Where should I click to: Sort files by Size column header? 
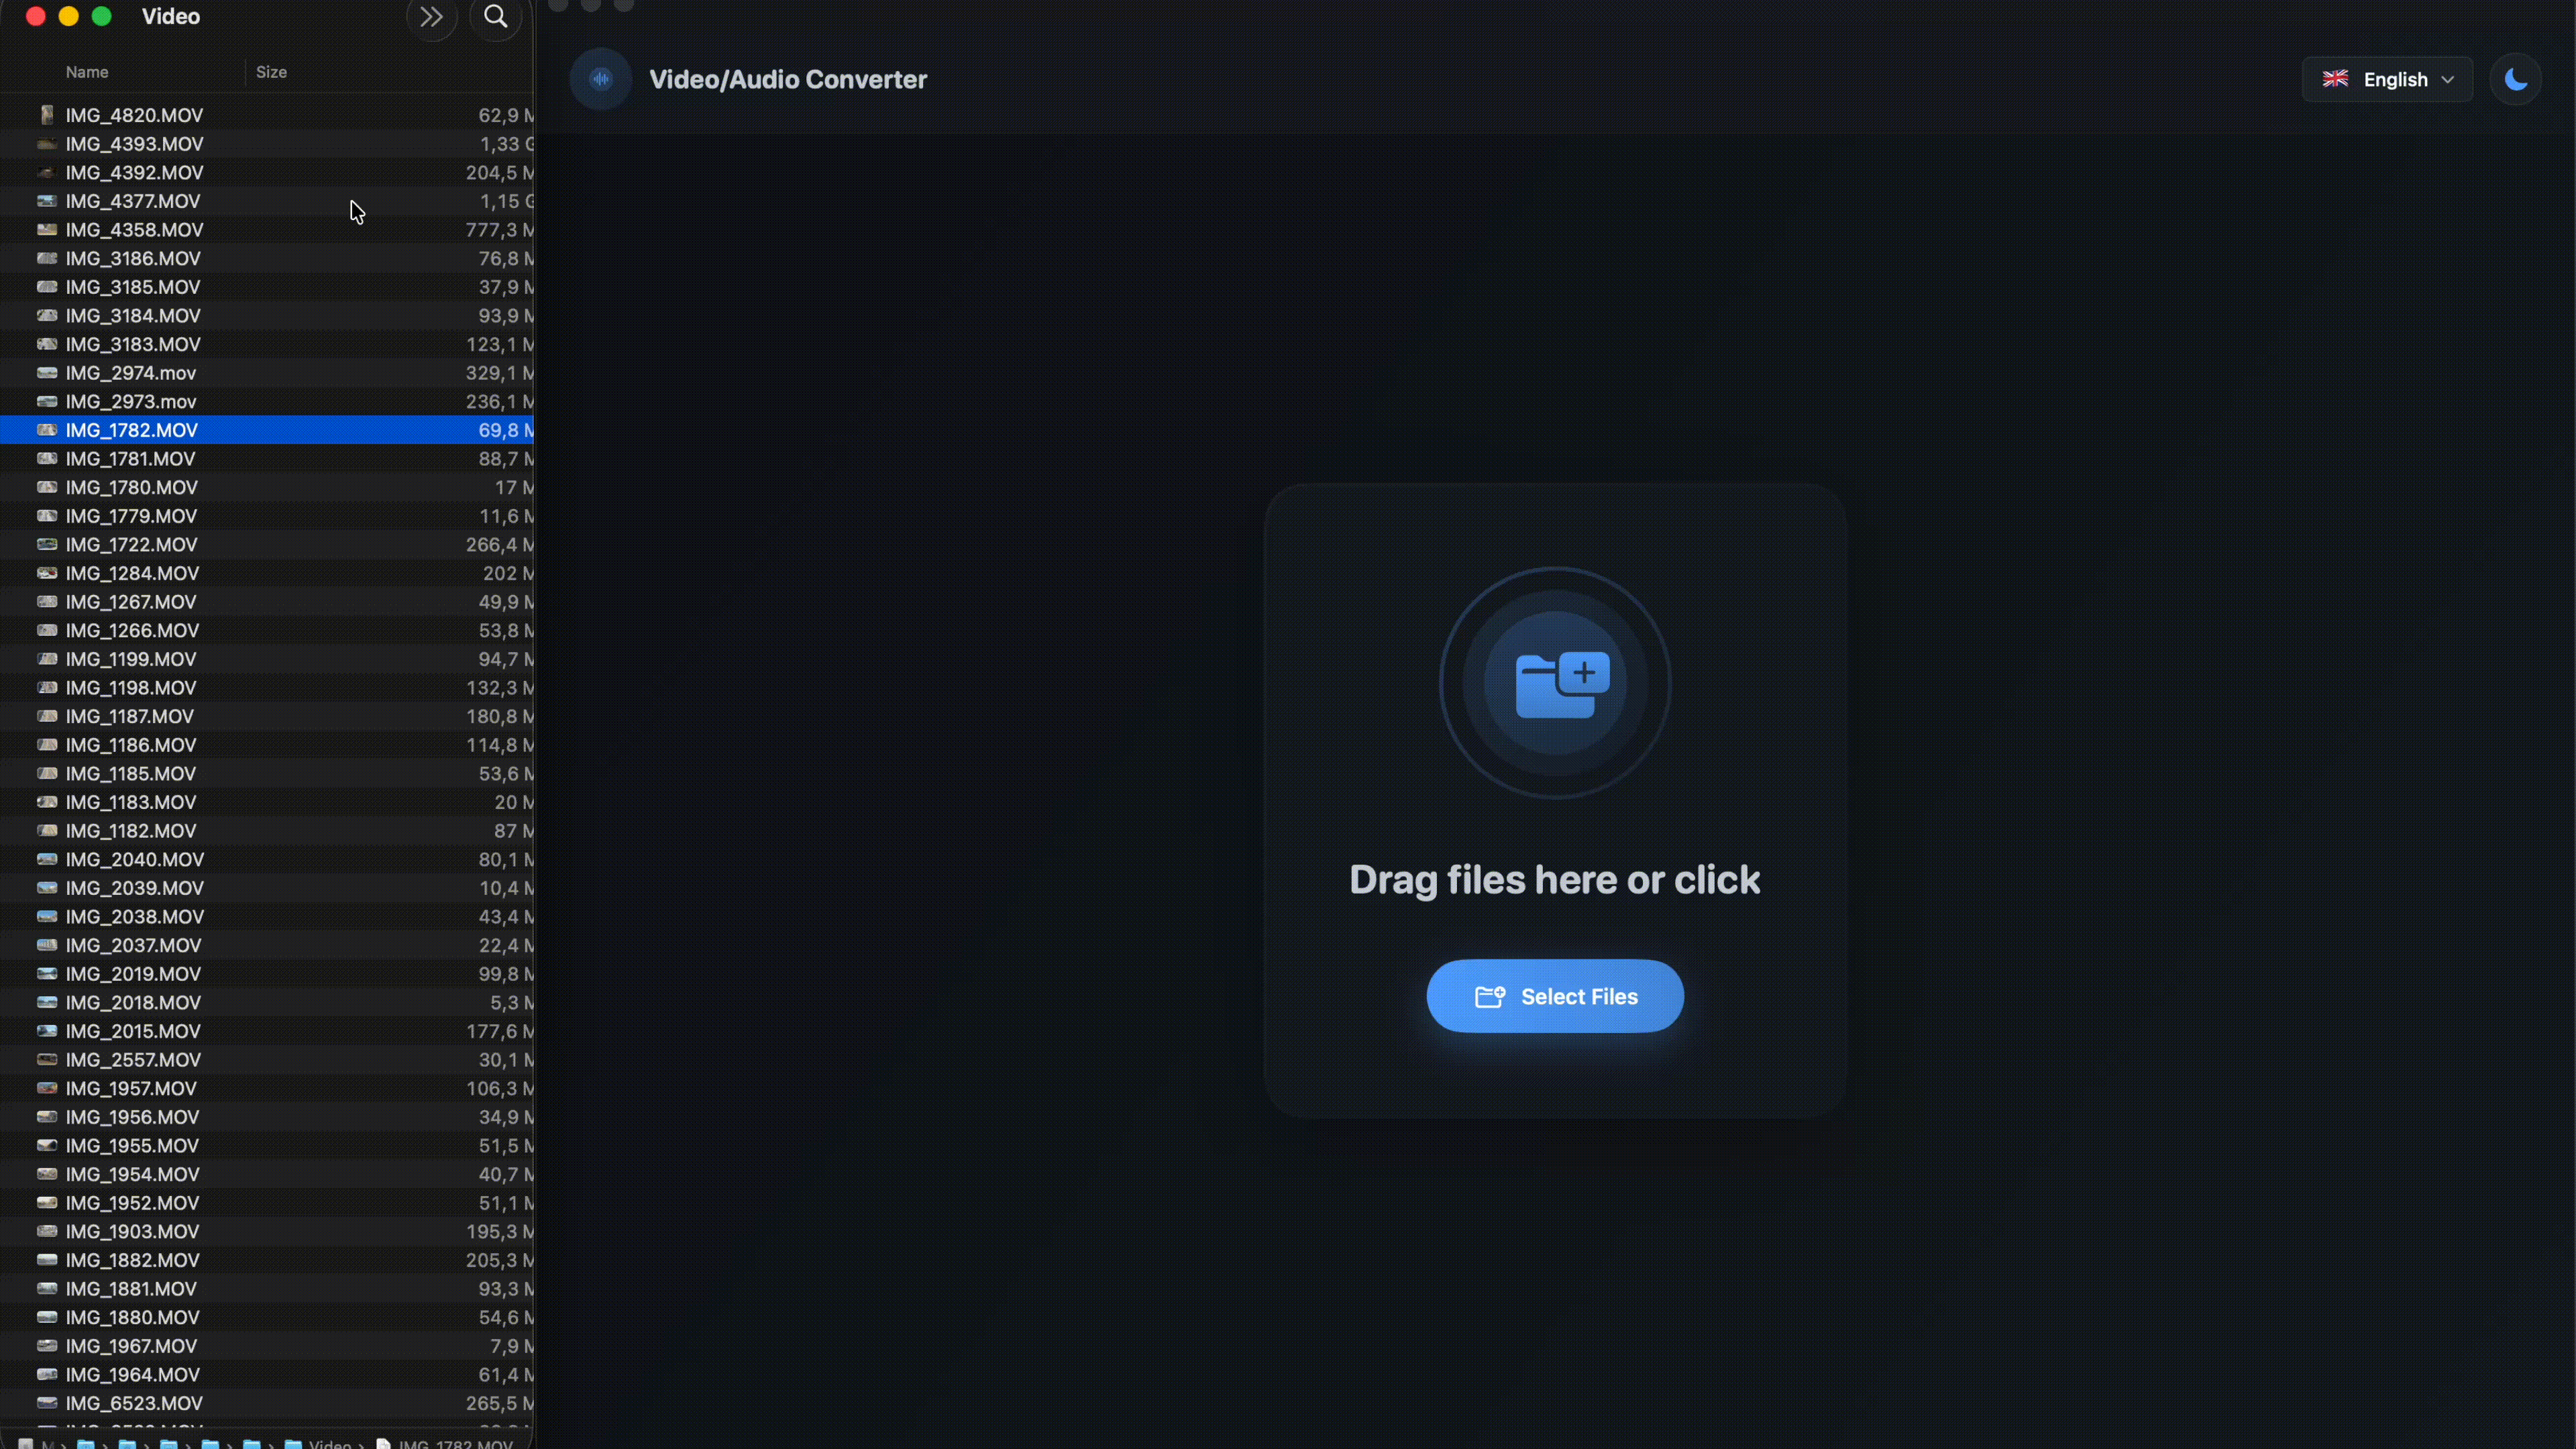tap(271, 72)
